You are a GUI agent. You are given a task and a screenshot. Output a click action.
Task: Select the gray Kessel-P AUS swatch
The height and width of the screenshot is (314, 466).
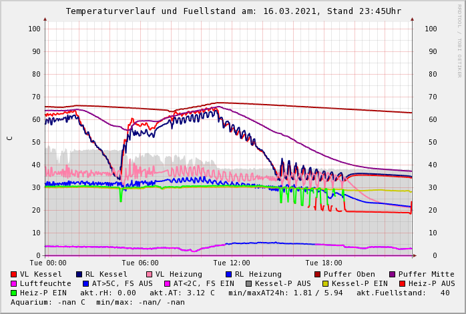tap(248, 284)
